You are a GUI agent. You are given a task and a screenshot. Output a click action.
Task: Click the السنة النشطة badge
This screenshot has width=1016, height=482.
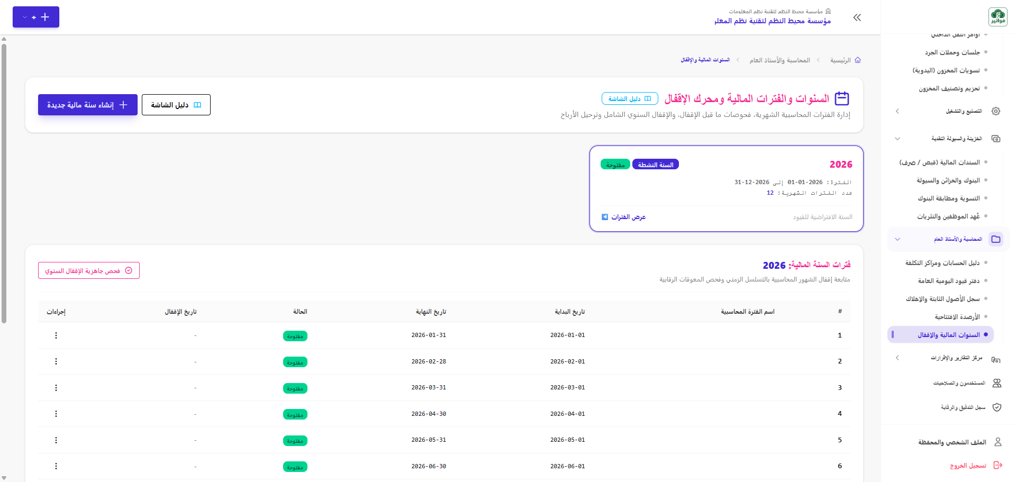pyautogui.click(x=656, y=165)
